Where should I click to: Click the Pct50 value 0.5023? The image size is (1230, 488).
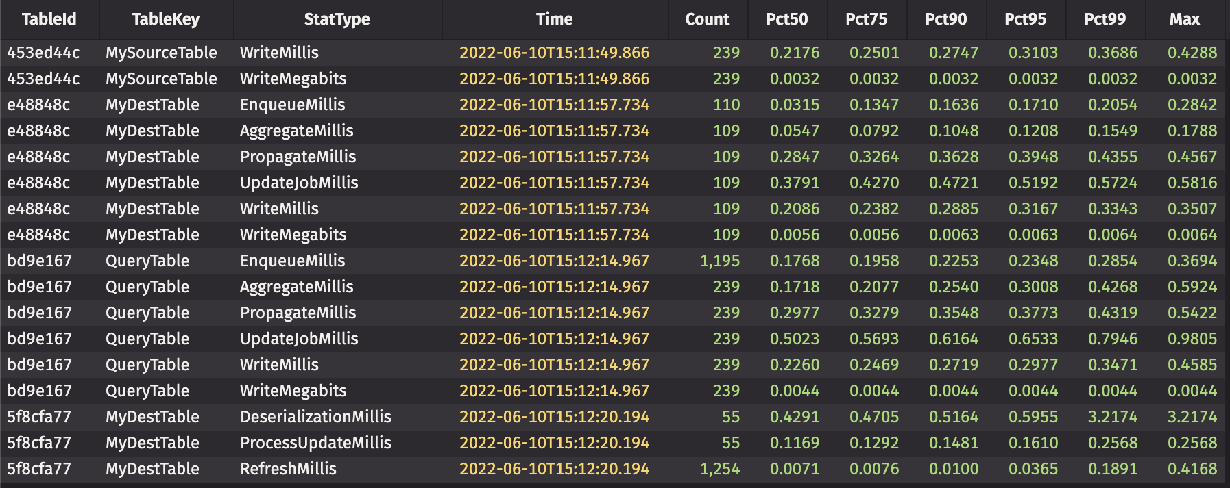coord(794,339)
